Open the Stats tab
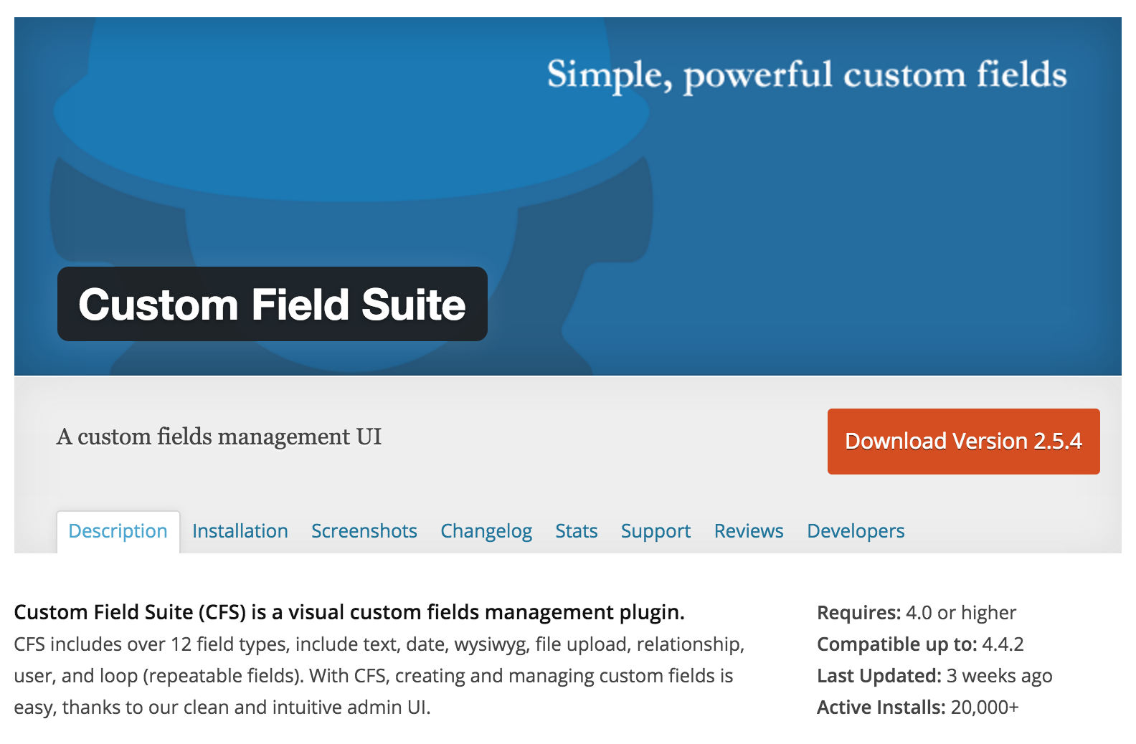Screen dimensions: 1136x744 click(x=576, y=531)
